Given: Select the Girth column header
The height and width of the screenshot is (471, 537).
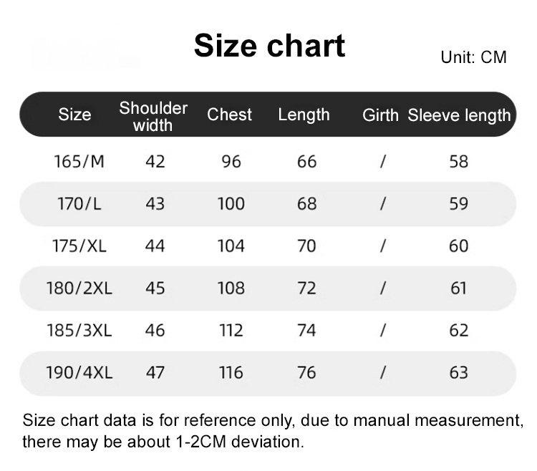Looking at the screenshot, I should click(380, 115).
